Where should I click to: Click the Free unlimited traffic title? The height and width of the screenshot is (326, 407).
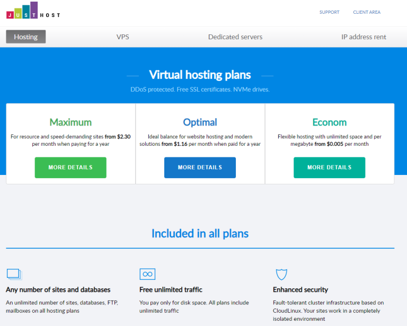[171, 289]
